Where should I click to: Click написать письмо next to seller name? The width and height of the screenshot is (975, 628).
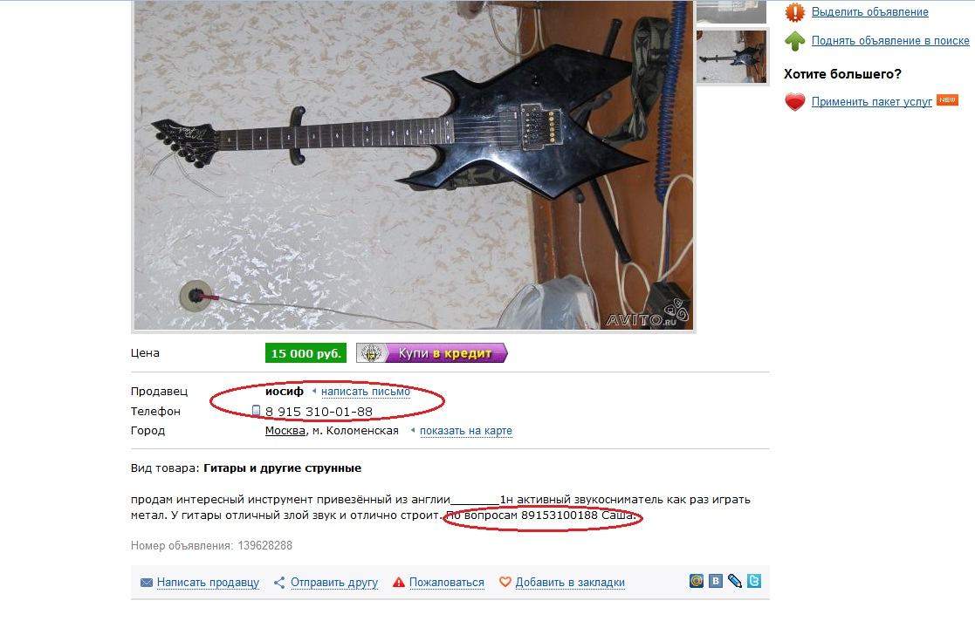pyautogui.click(x=366, y=392)
